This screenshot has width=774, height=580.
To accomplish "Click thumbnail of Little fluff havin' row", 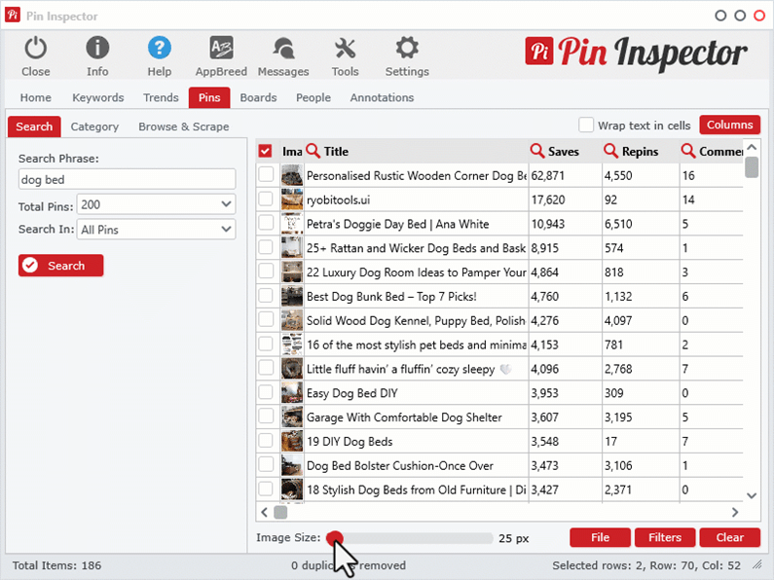I will [292, 369].
